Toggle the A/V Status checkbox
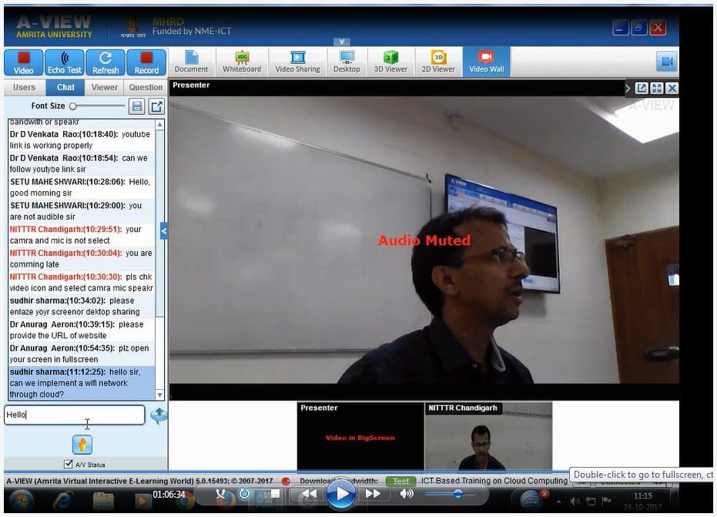The image size is (717, 517). click(x=69, y=464)
